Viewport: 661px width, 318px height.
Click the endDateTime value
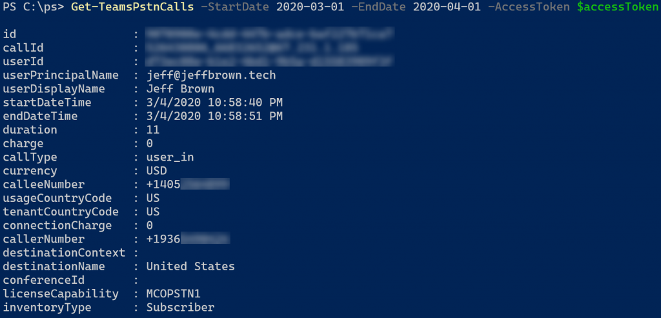pyautogui.click(x=214, y=116)
